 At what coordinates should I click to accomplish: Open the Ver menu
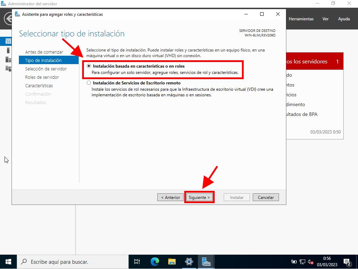point(325,19)
